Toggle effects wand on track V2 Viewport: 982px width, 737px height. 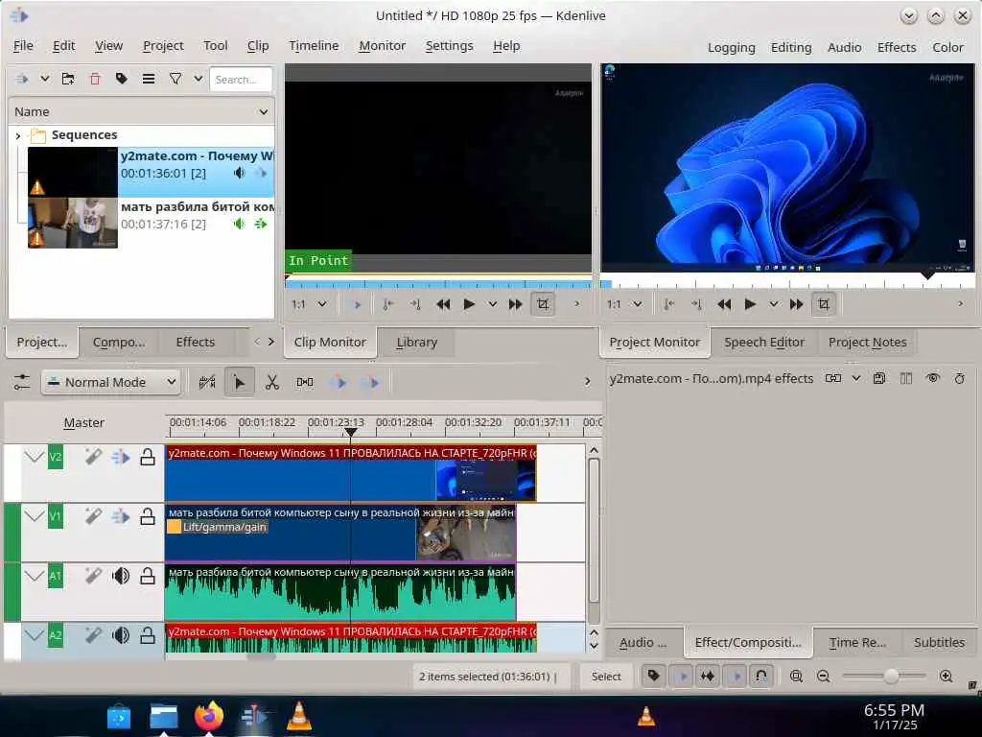tap(93, 457)
